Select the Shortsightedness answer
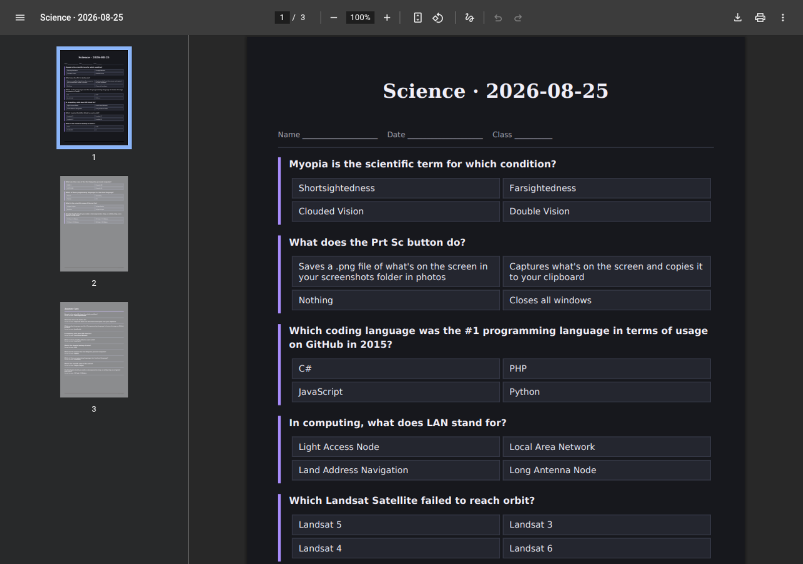803x564 pixels. (396, 188)
